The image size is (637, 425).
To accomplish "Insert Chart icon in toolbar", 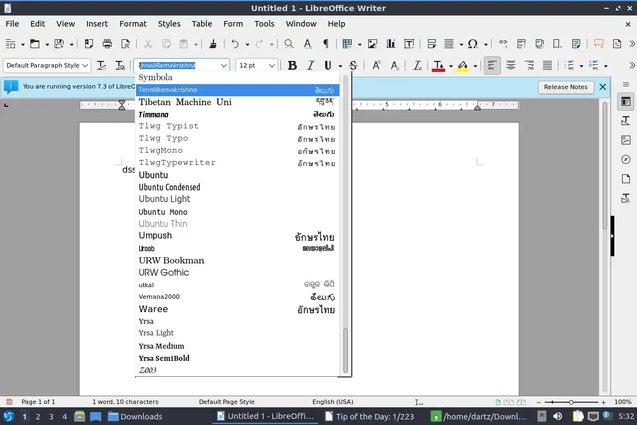I will click(391, 44).
